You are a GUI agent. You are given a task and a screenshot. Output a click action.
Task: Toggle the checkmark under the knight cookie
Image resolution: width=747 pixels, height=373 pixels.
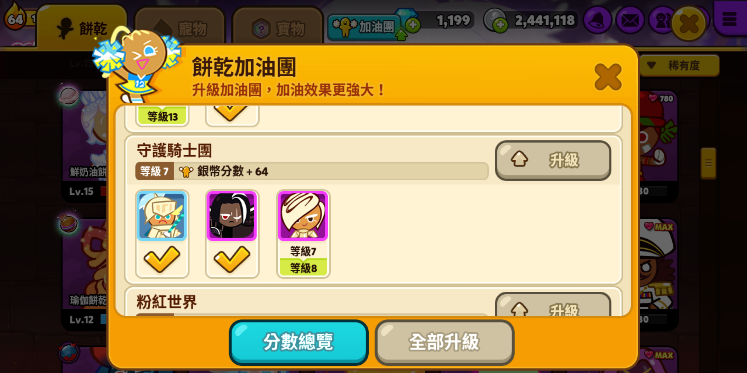(x=162, y=259)
